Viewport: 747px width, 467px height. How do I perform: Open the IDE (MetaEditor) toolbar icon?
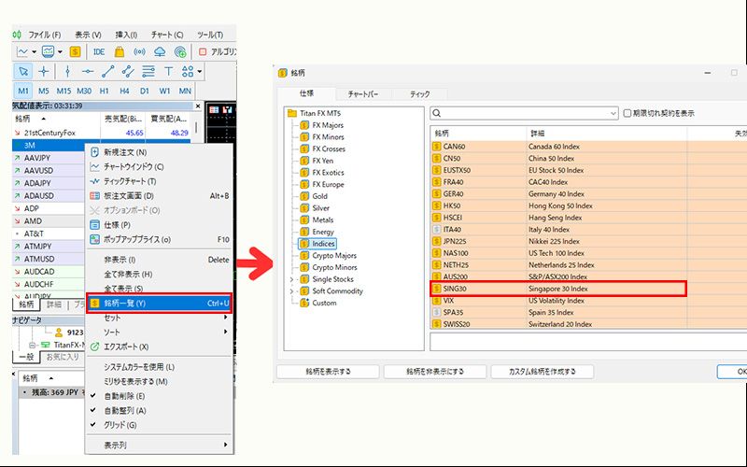click(x=99, y=51)
